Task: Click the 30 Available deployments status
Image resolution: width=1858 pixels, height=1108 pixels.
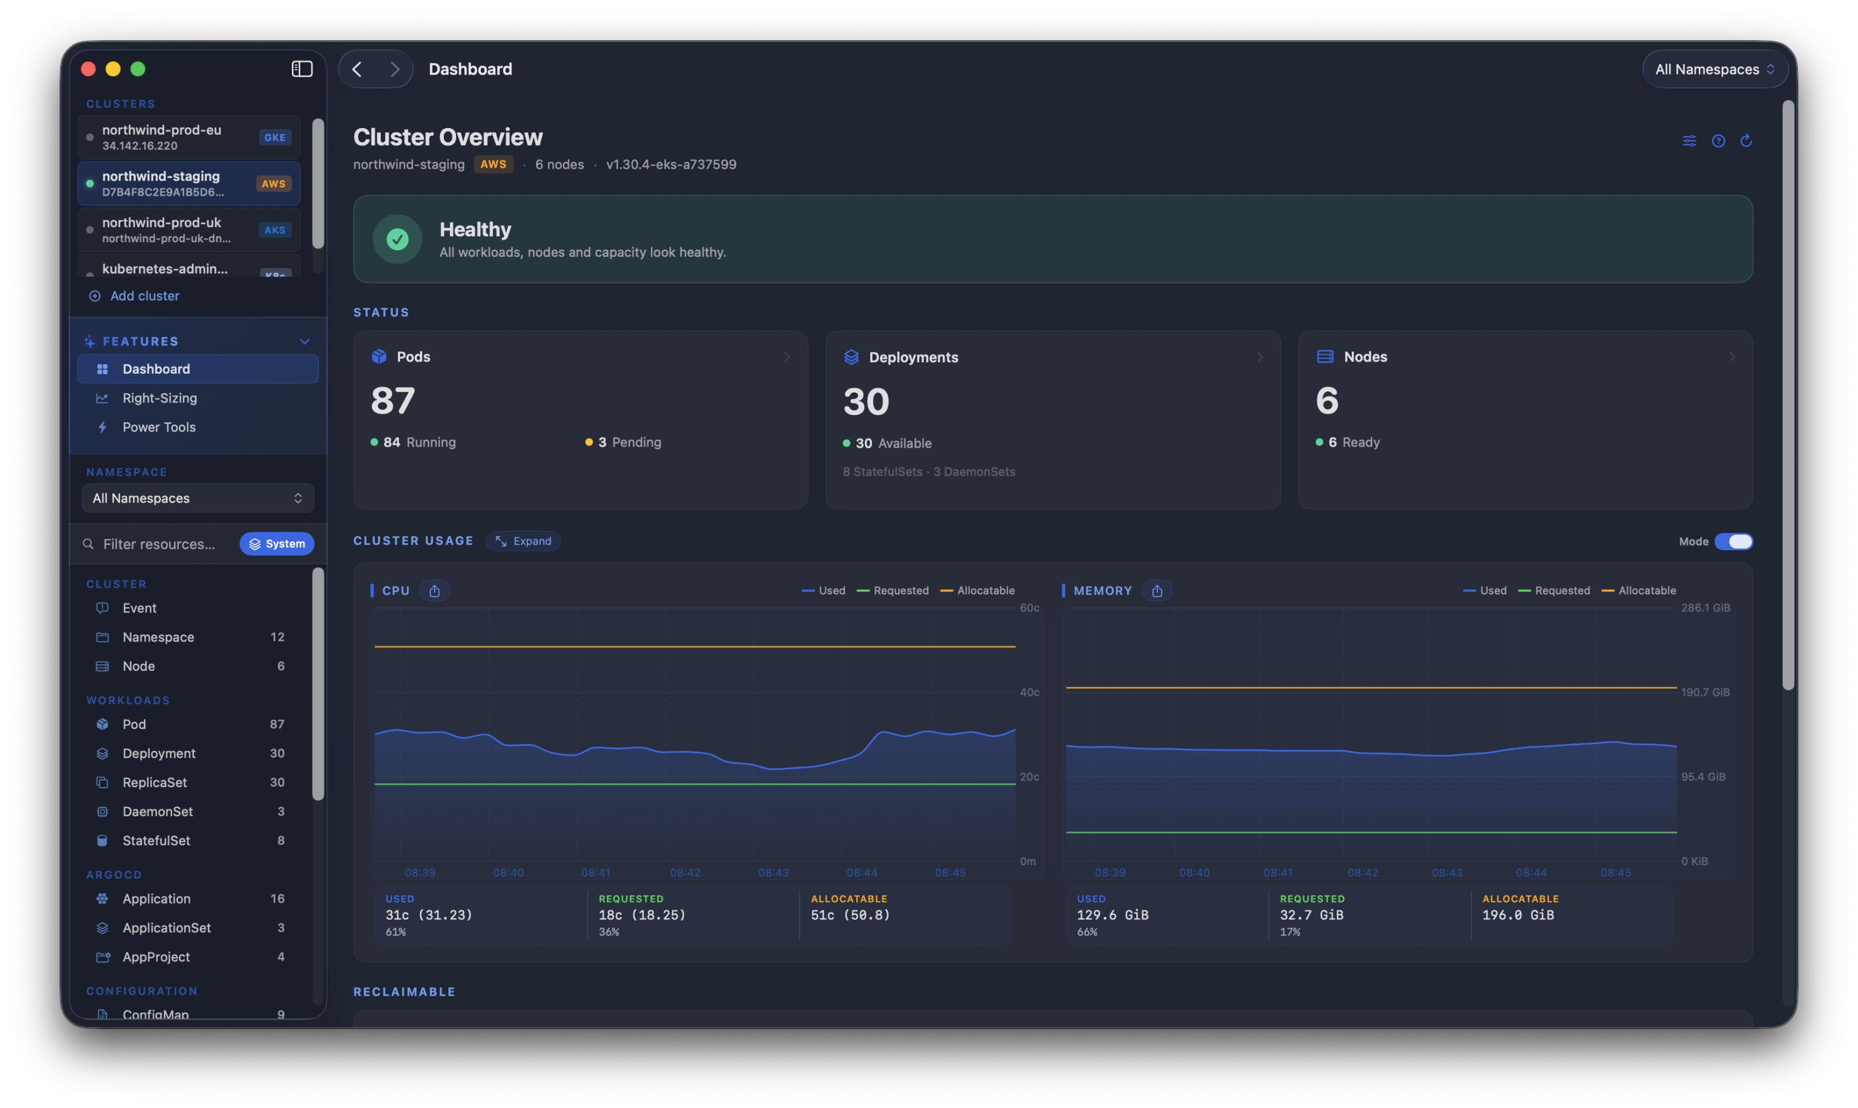Action: tap(887, 443)
